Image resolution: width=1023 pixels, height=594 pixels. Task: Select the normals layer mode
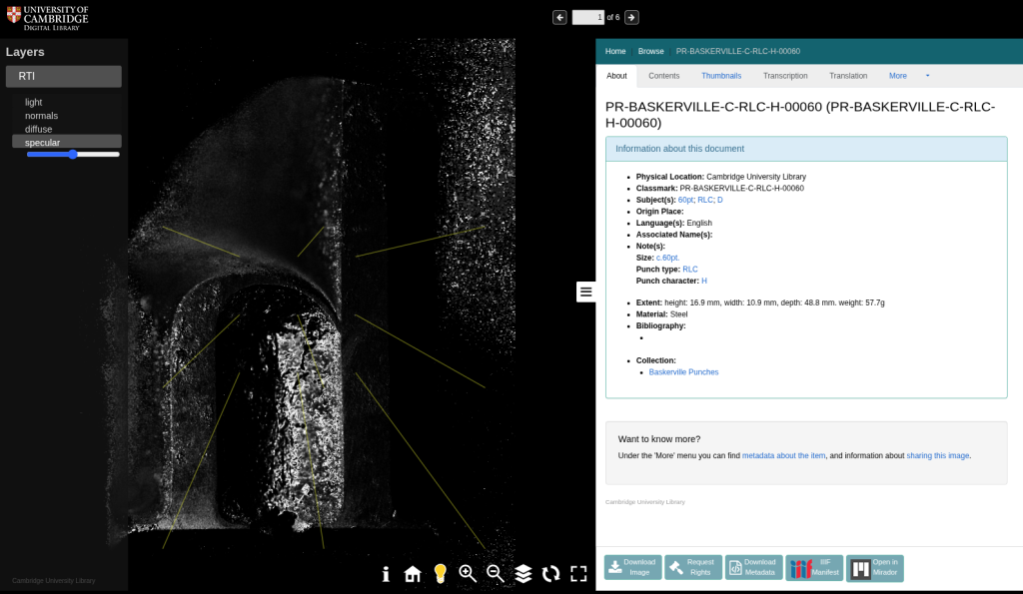pyautogui.click(x=41, y=116)
